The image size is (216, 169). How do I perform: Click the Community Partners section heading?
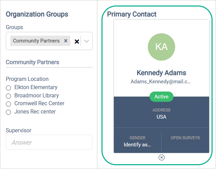click(x=33, y=62)
